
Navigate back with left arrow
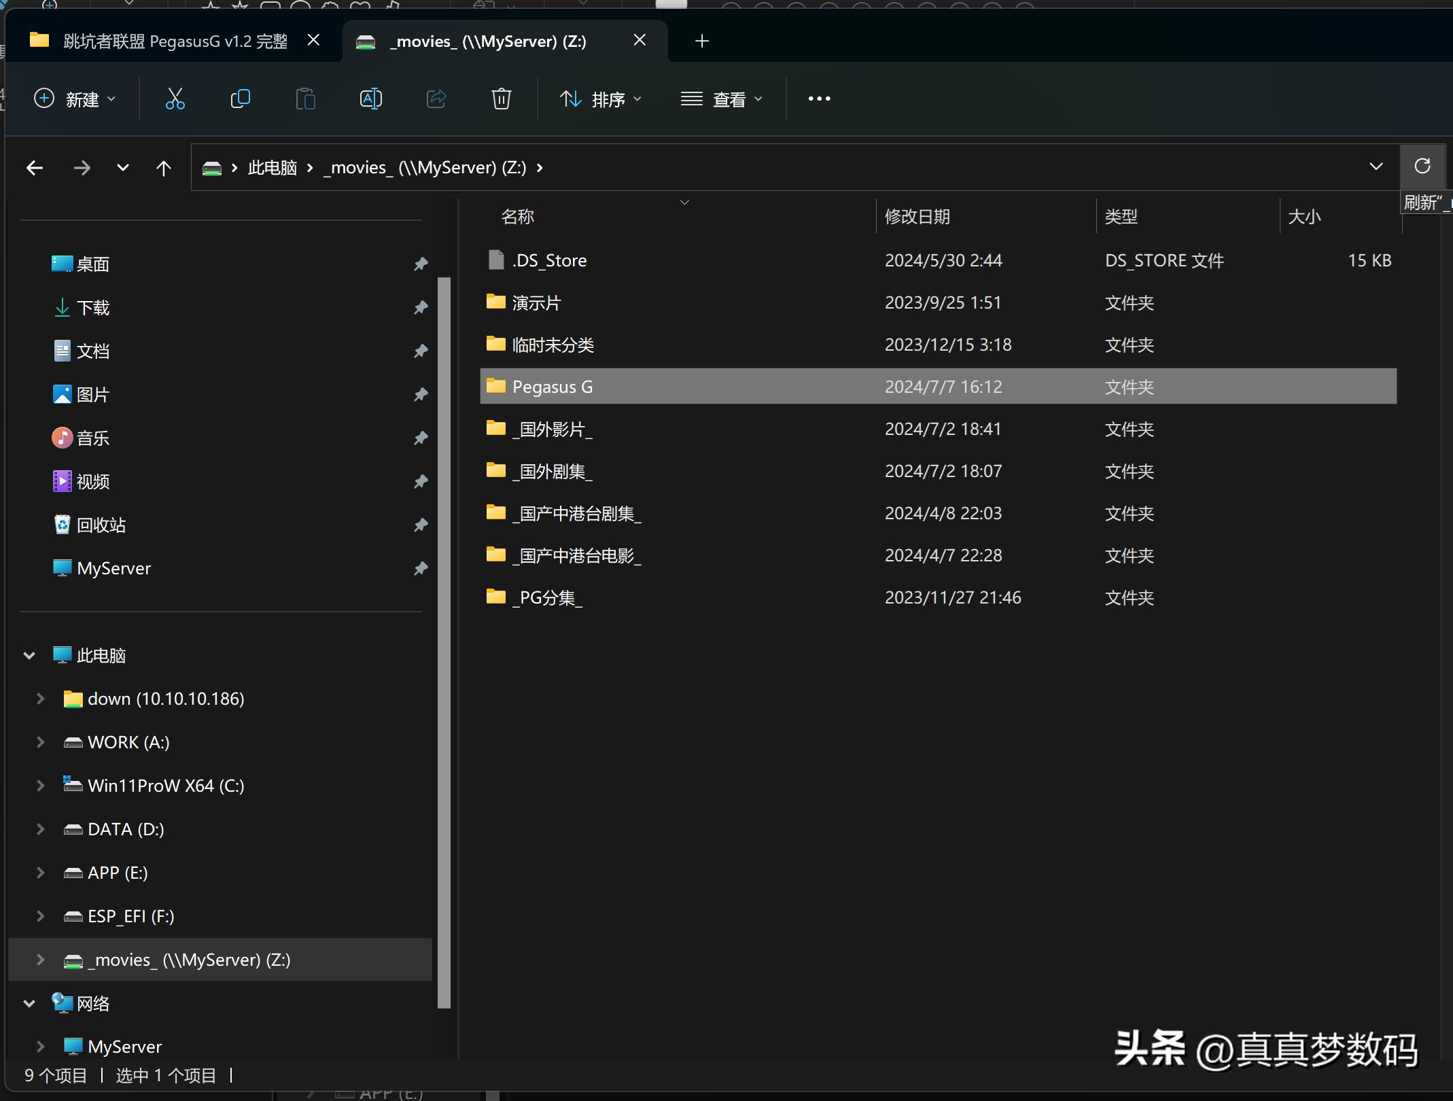click(35, 168)
